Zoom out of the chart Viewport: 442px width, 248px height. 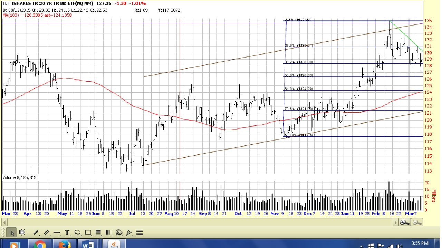[x=417, y=222]
